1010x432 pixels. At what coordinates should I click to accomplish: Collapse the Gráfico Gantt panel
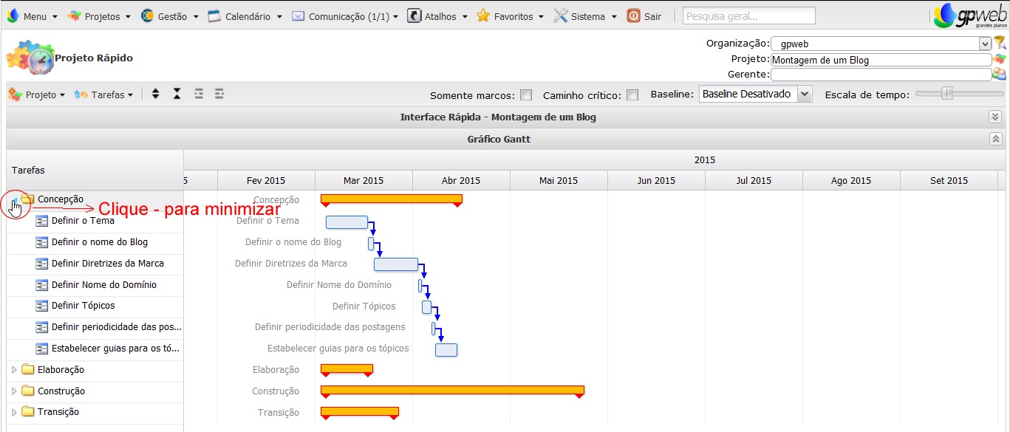(995, 139)
